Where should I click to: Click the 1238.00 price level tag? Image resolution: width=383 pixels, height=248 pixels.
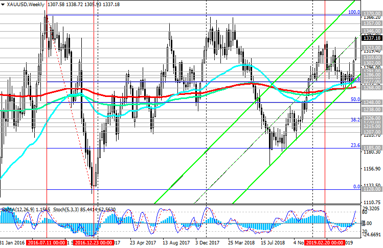pos(371,109)
